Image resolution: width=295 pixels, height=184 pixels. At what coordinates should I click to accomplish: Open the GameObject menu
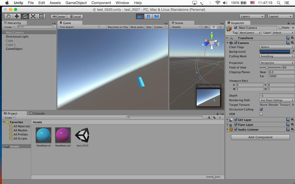(x=76, y=3)
